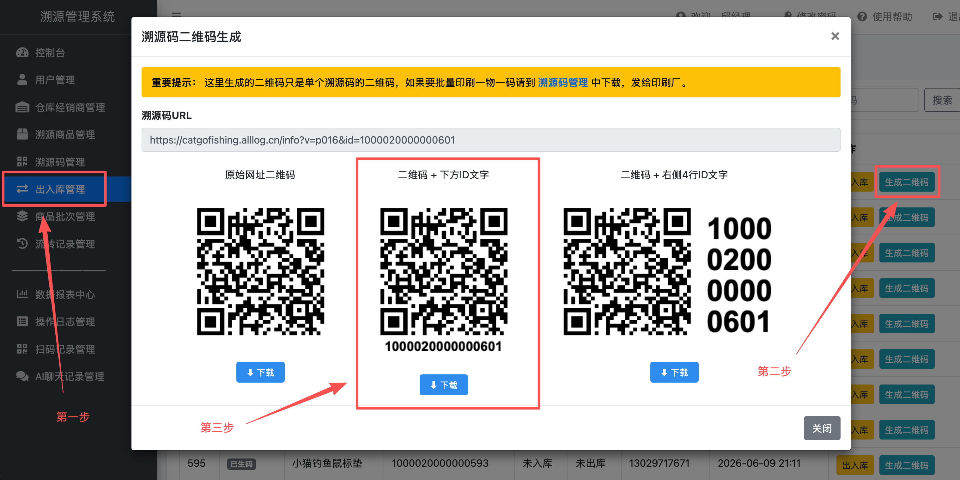
Task: Click the 出入库管理 exchange arrows icon
Action: click(22, 189)
